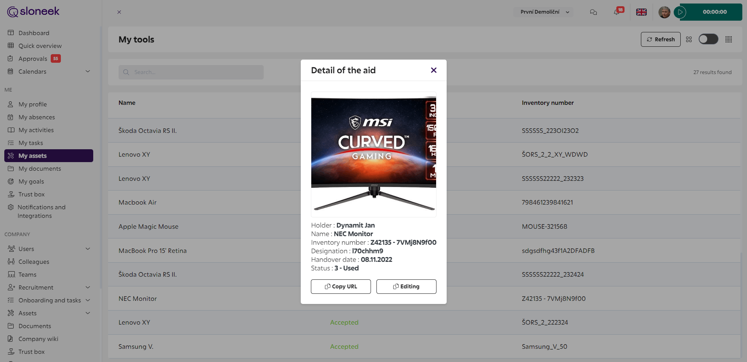Click the Inventory number column header

pos(548,103)
